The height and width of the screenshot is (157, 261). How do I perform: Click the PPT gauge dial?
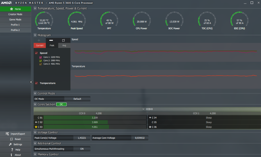point(109,19)
